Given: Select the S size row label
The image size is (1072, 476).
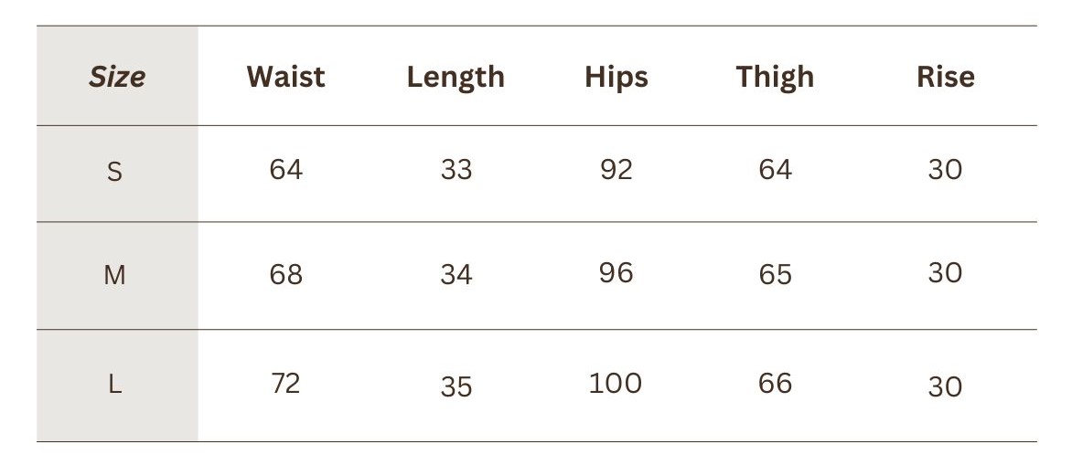Looking at the screenshot, I should click(x=114, y=171).
